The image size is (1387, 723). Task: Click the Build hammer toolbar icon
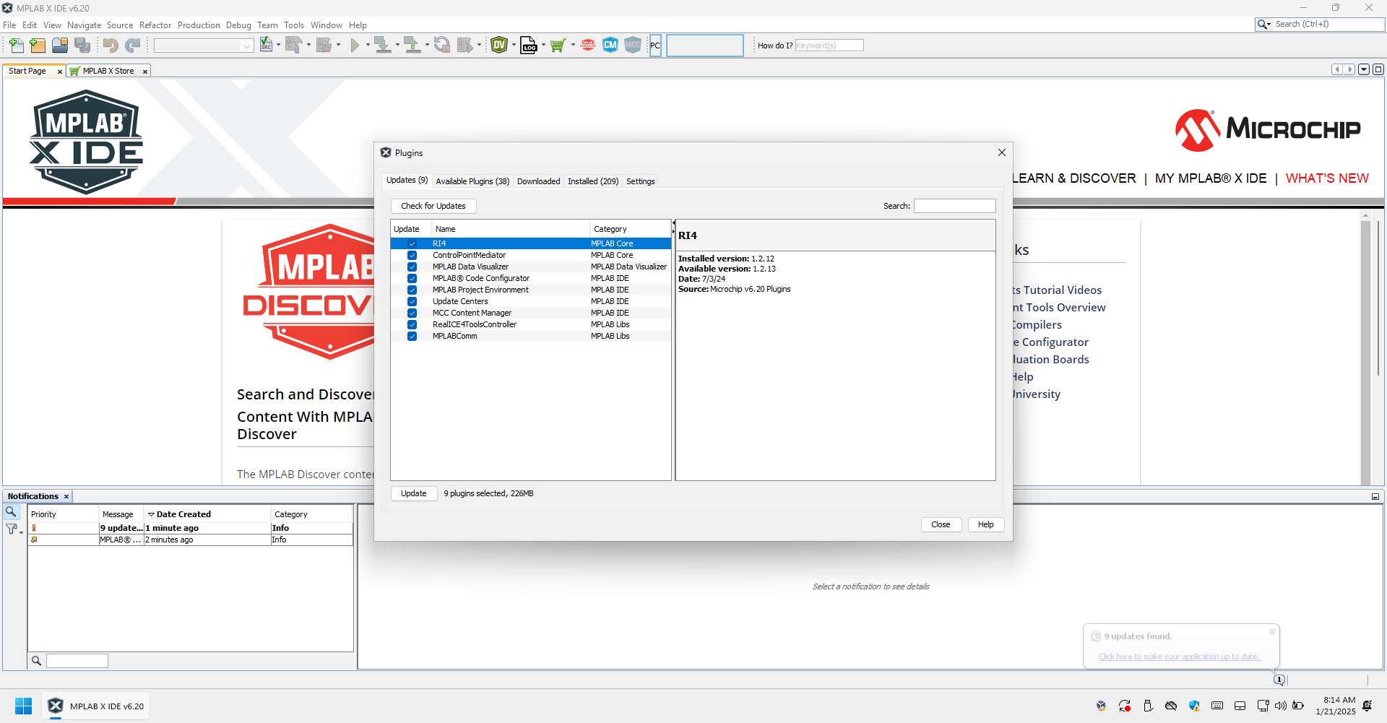click(x=293, y=46)
